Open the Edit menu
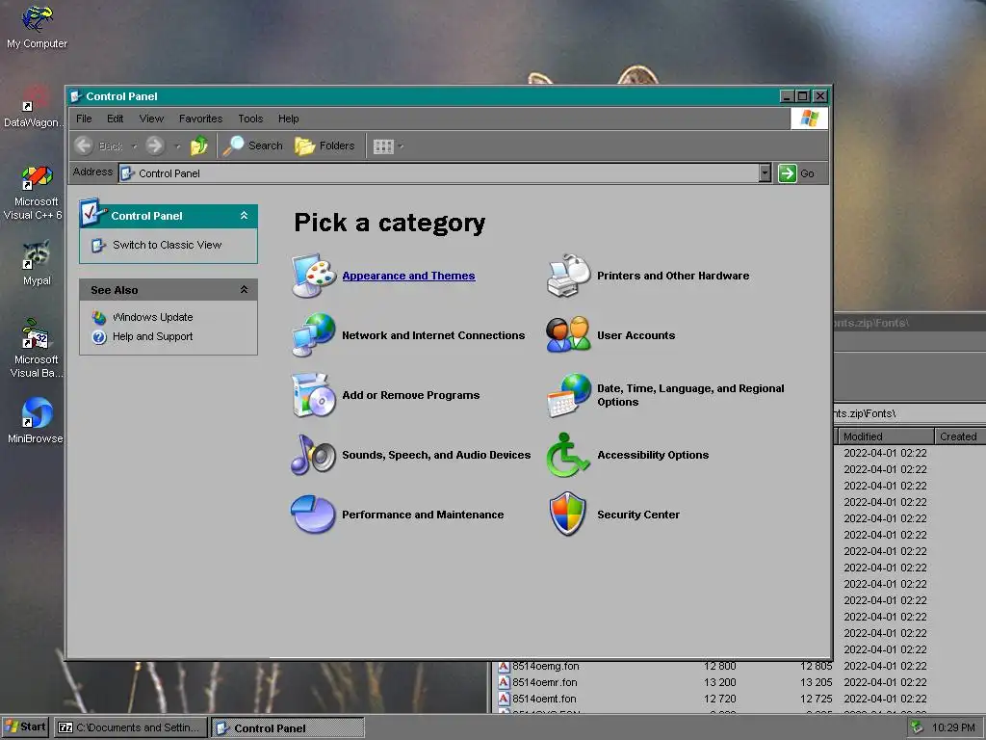This screenshot has height=740, width=986. pyautogui.click(x=116, y=119)
